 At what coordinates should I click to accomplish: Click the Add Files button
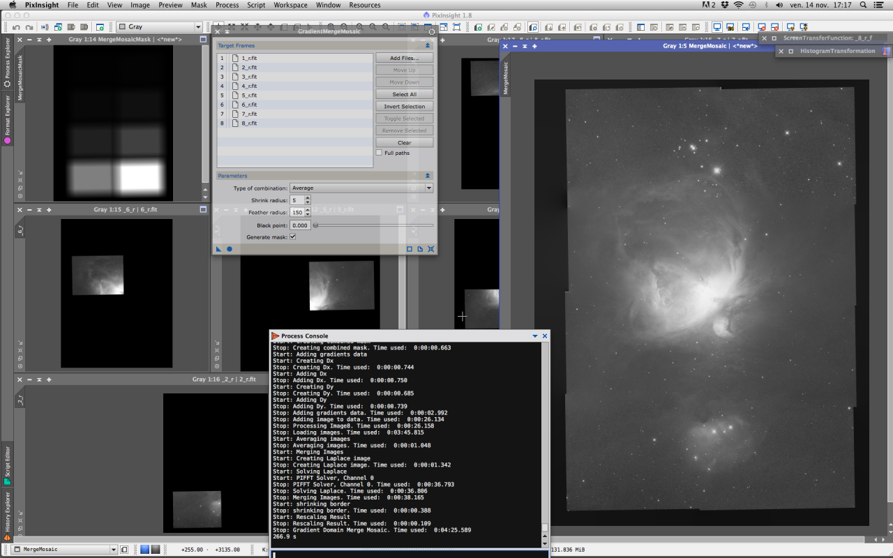coord(404,58)
